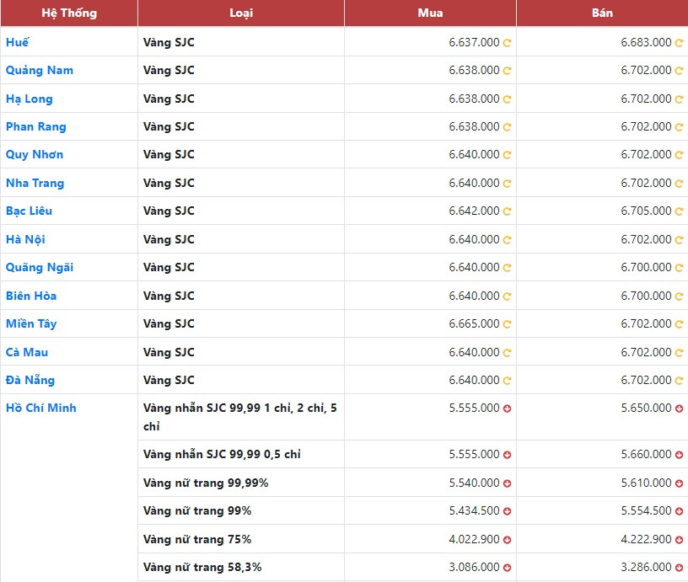Open the Hồ Chí Minh link

click(41, 408)
